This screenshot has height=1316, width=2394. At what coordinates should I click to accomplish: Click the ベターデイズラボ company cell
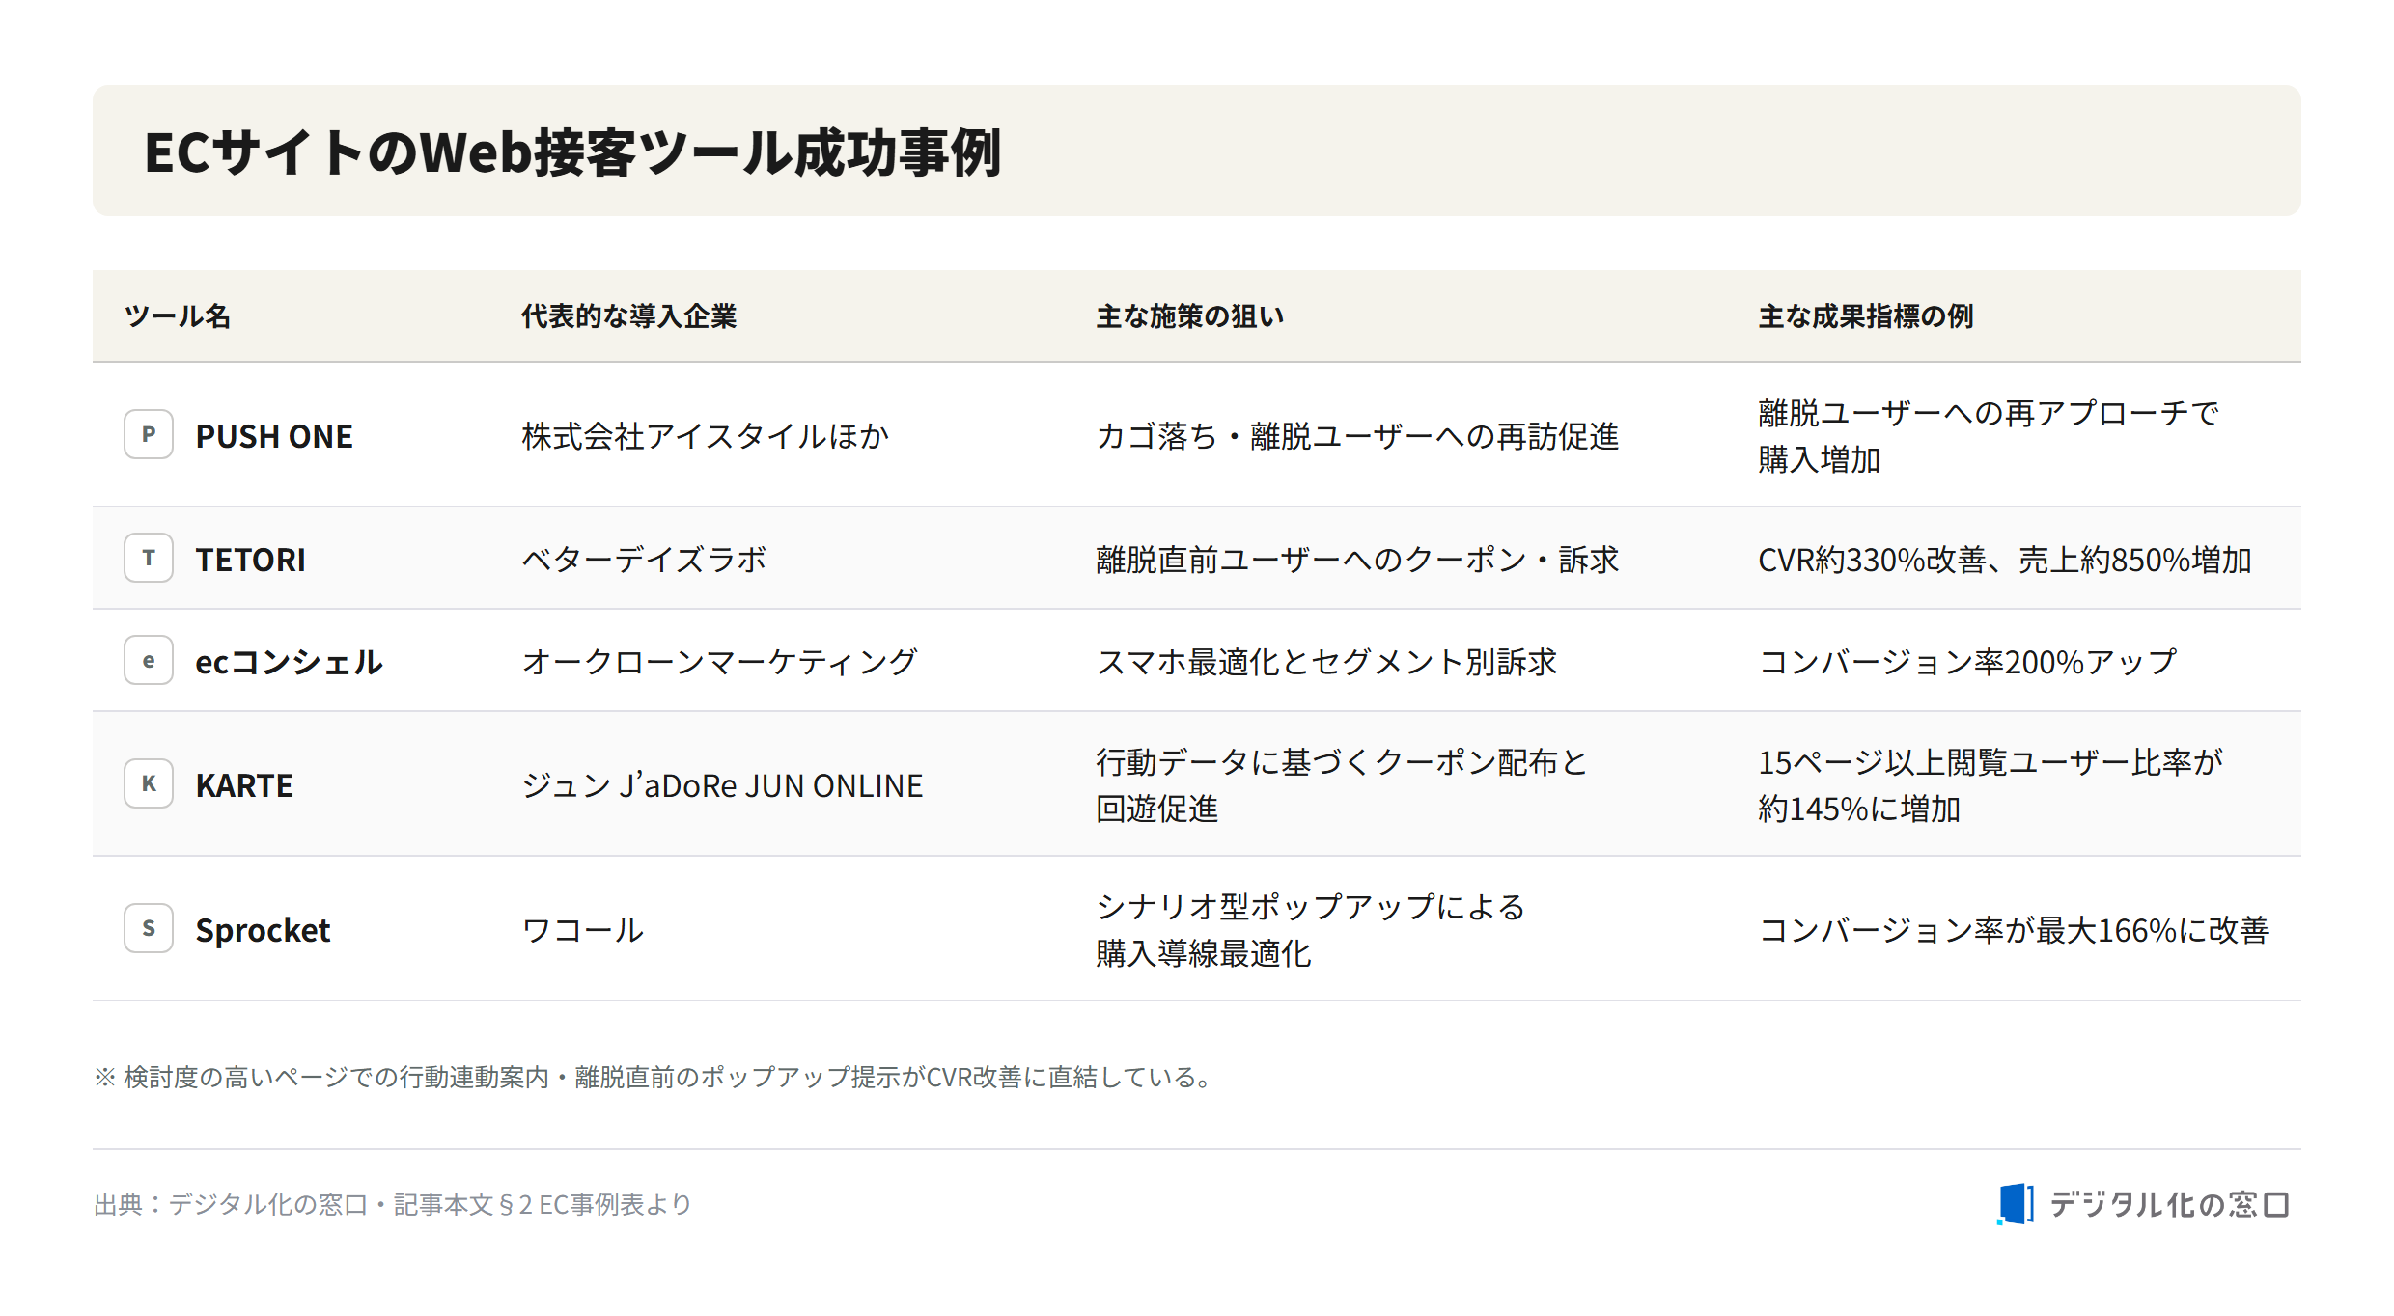click(644, 560)
